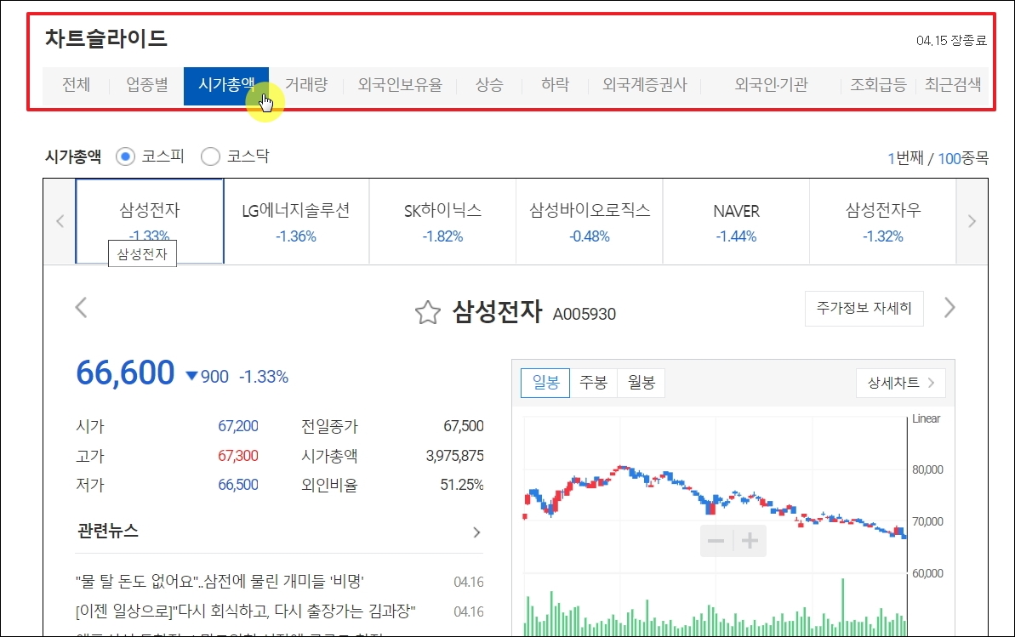This screenshot has width=1015, height=637.
Task: Select 월봉 chart period
Action: [x=641, y=383]
